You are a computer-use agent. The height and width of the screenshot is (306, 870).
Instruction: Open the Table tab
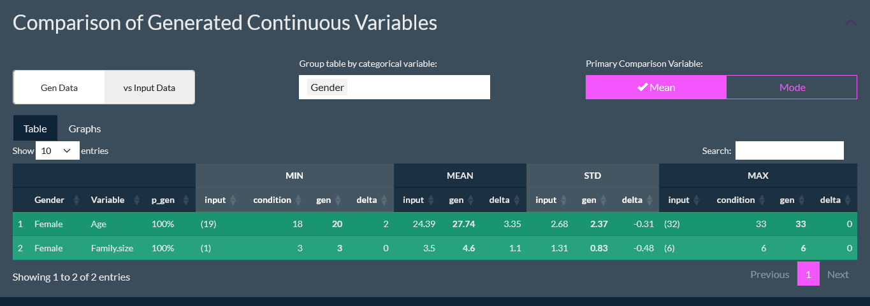pyautogui.click(x=35, y=129)
